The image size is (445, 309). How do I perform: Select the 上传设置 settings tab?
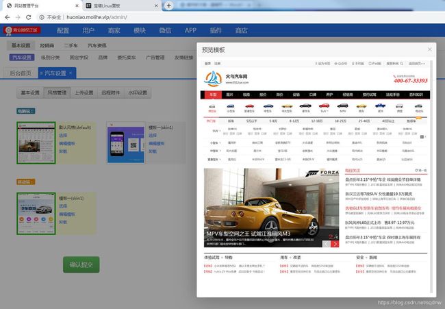pyautogui.click(x=84, y=92)
